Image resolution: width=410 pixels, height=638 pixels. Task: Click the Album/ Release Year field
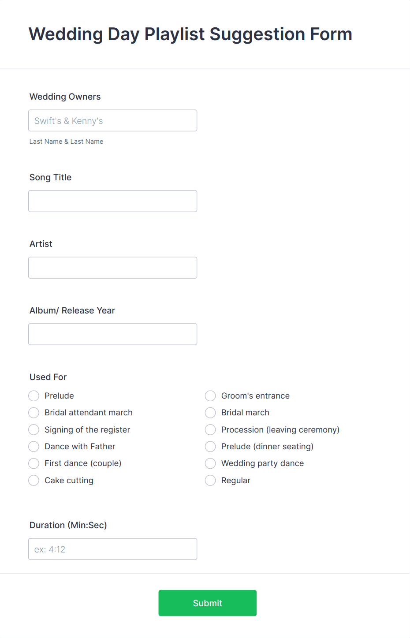(113, 334)
